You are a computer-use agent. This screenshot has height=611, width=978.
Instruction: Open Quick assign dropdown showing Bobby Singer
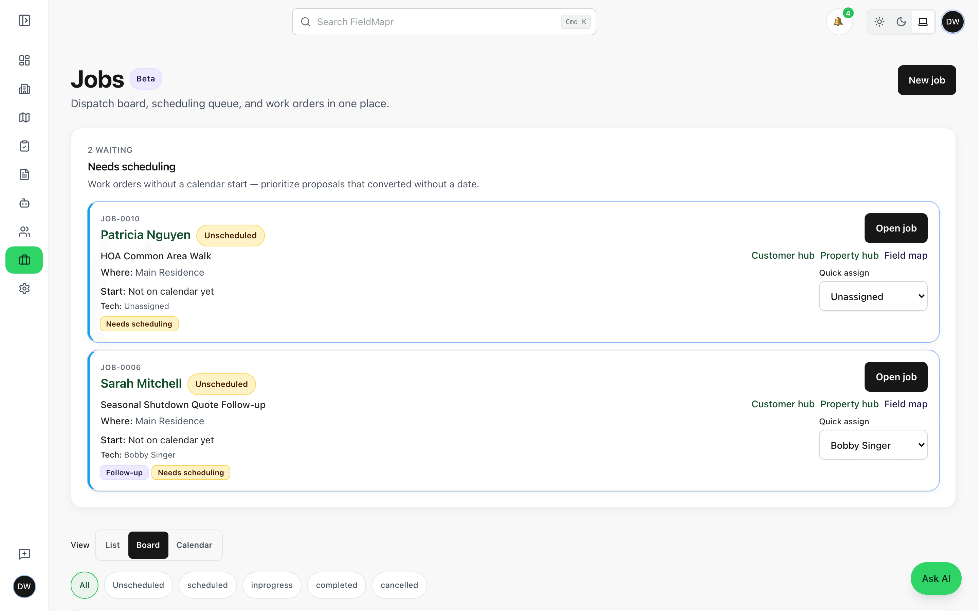[x=873, y=445]
